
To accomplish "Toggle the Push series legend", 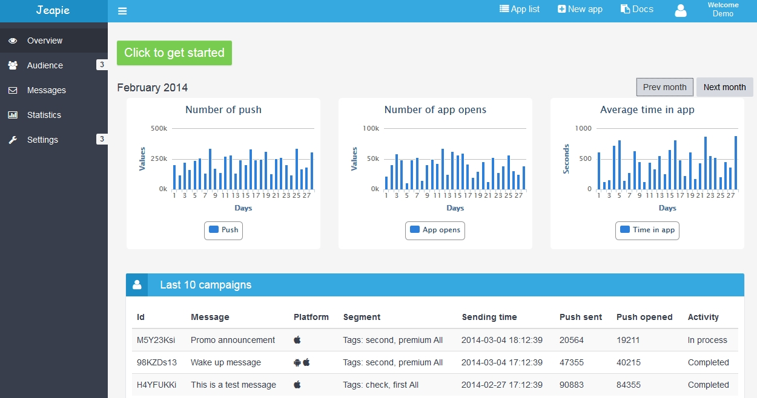I will 223,230.
